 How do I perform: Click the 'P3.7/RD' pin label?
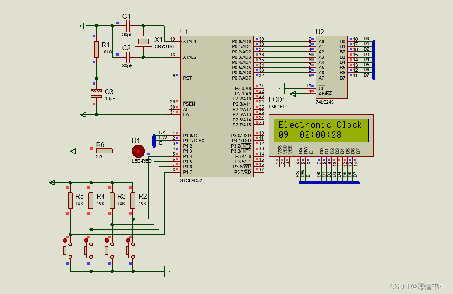(x=242, y=172)
